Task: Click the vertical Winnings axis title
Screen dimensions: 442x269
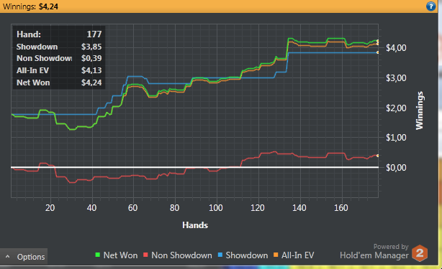Action: point(420,110)
